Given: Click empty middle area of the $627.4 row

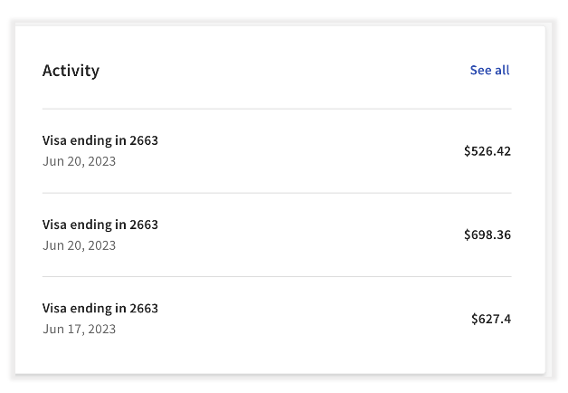Looking at the screenshot, I should coord(308,319).
